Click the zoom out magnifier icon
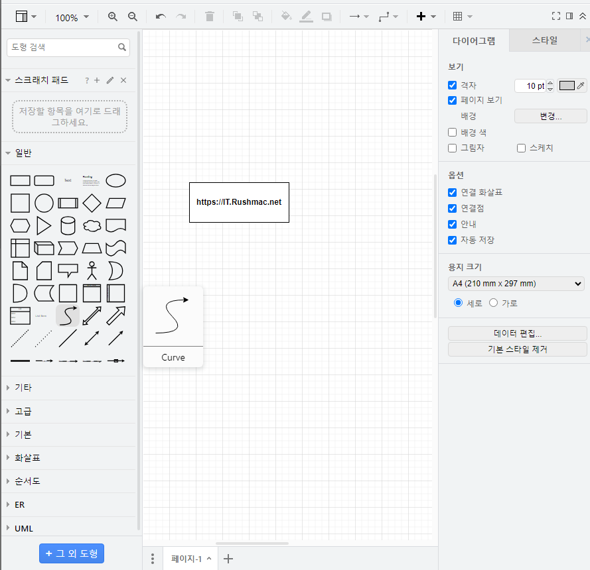The height and width of the screenshot is (570, 590). [133, 17]
